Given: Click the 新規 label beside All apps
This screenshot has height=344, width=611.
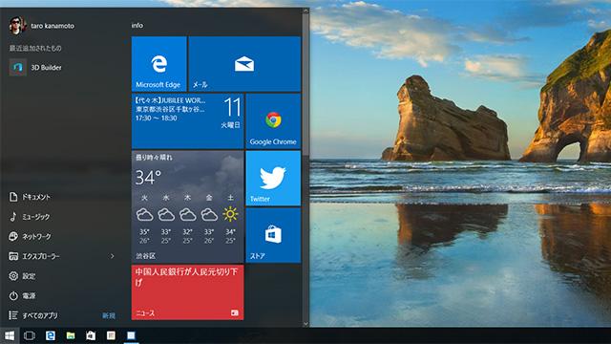Looking at the screenshot, I should pyautogui.click(x=109, y=316).
